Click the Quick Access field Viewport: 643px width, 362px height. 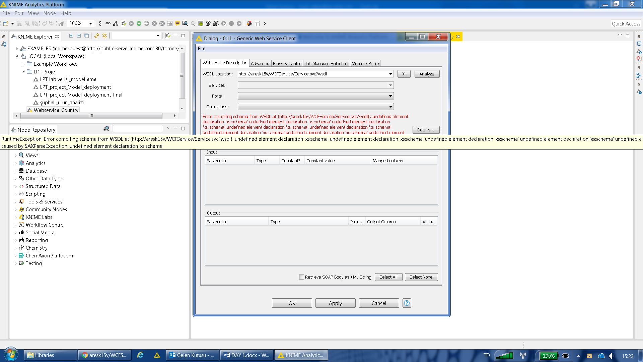(626, 23)
